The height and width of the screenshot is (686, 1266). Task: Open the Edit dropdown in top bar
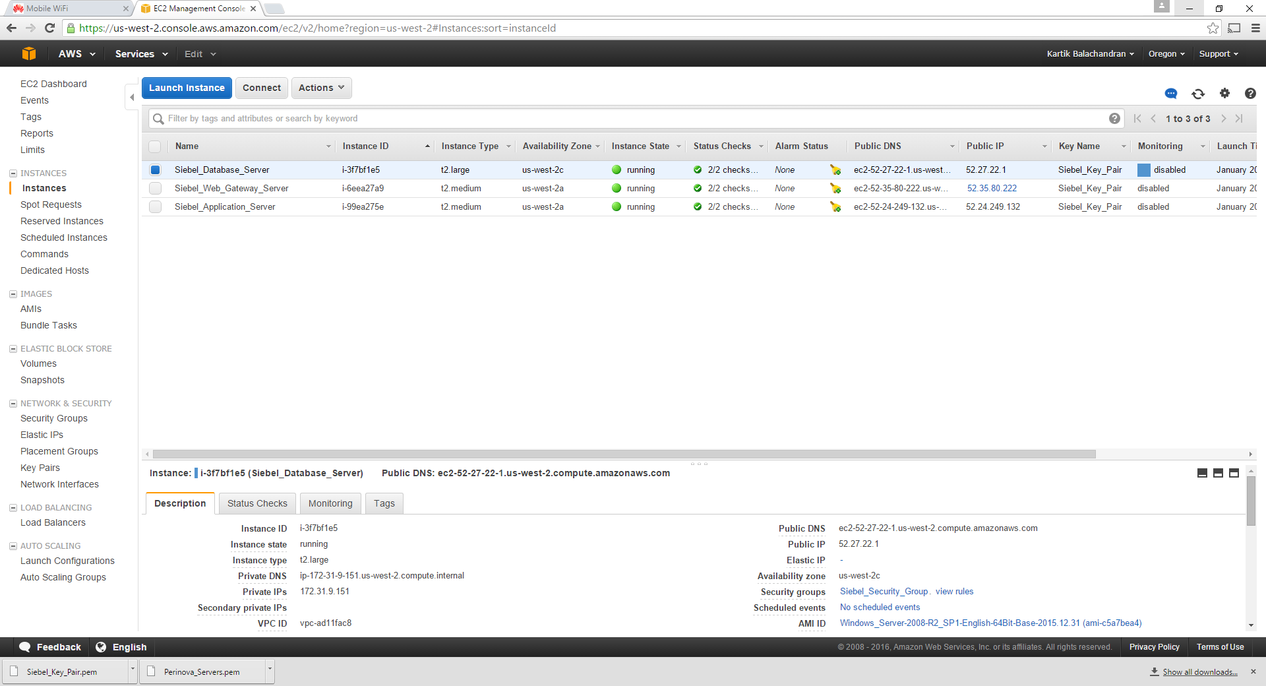[x=200, y=54]
